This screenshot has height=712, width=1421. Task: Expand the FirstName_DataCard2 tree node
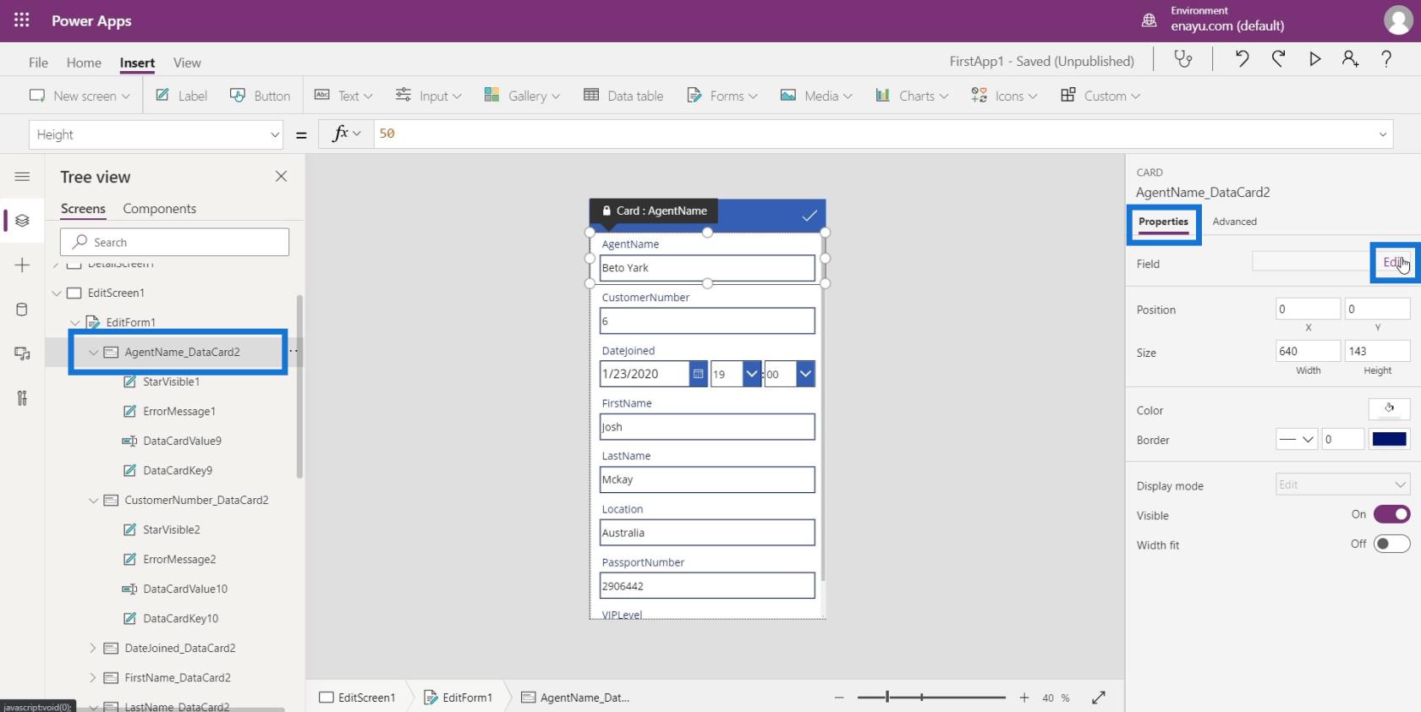[x=93, y=678]
